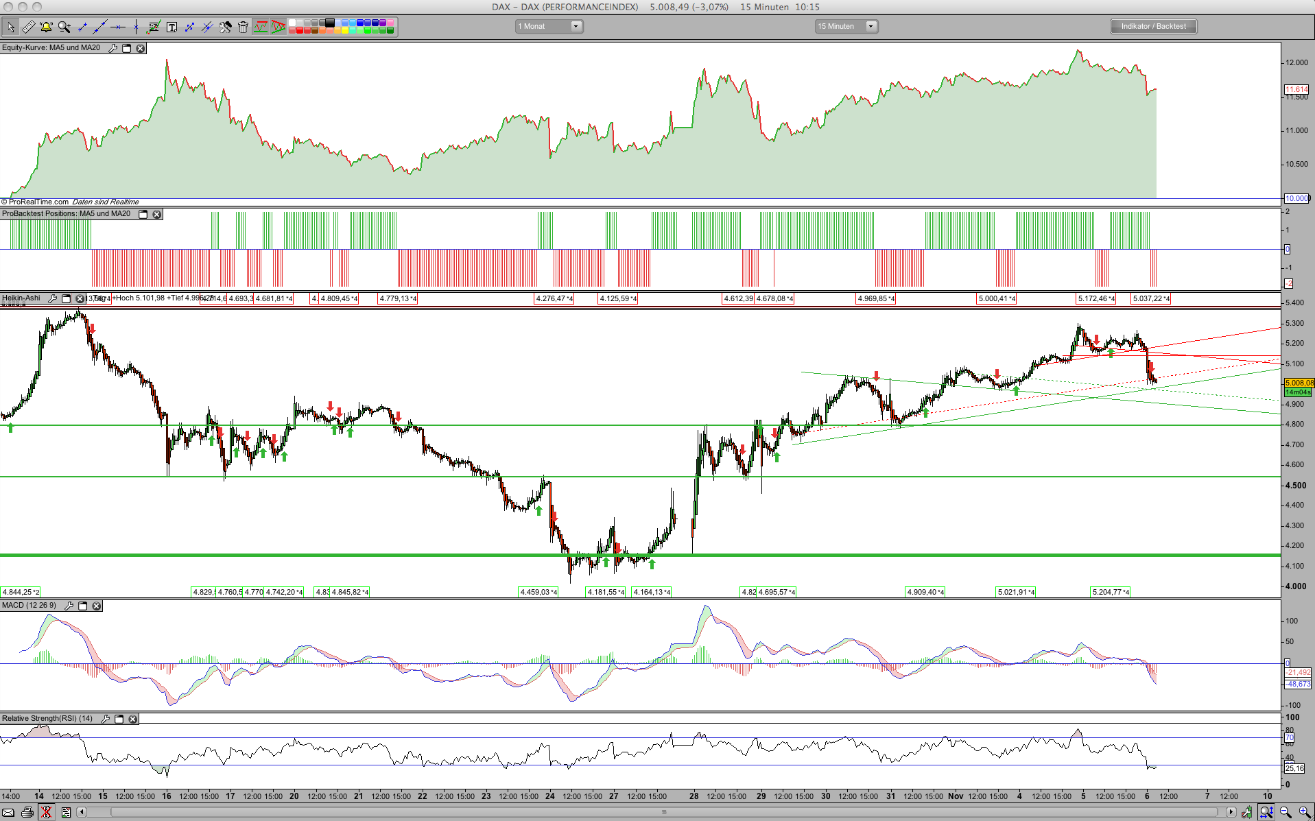The width and height of the screenshot is (1315, 821).
Task: Maximize the Relative Strength panel
Action: tap(119, 719)
